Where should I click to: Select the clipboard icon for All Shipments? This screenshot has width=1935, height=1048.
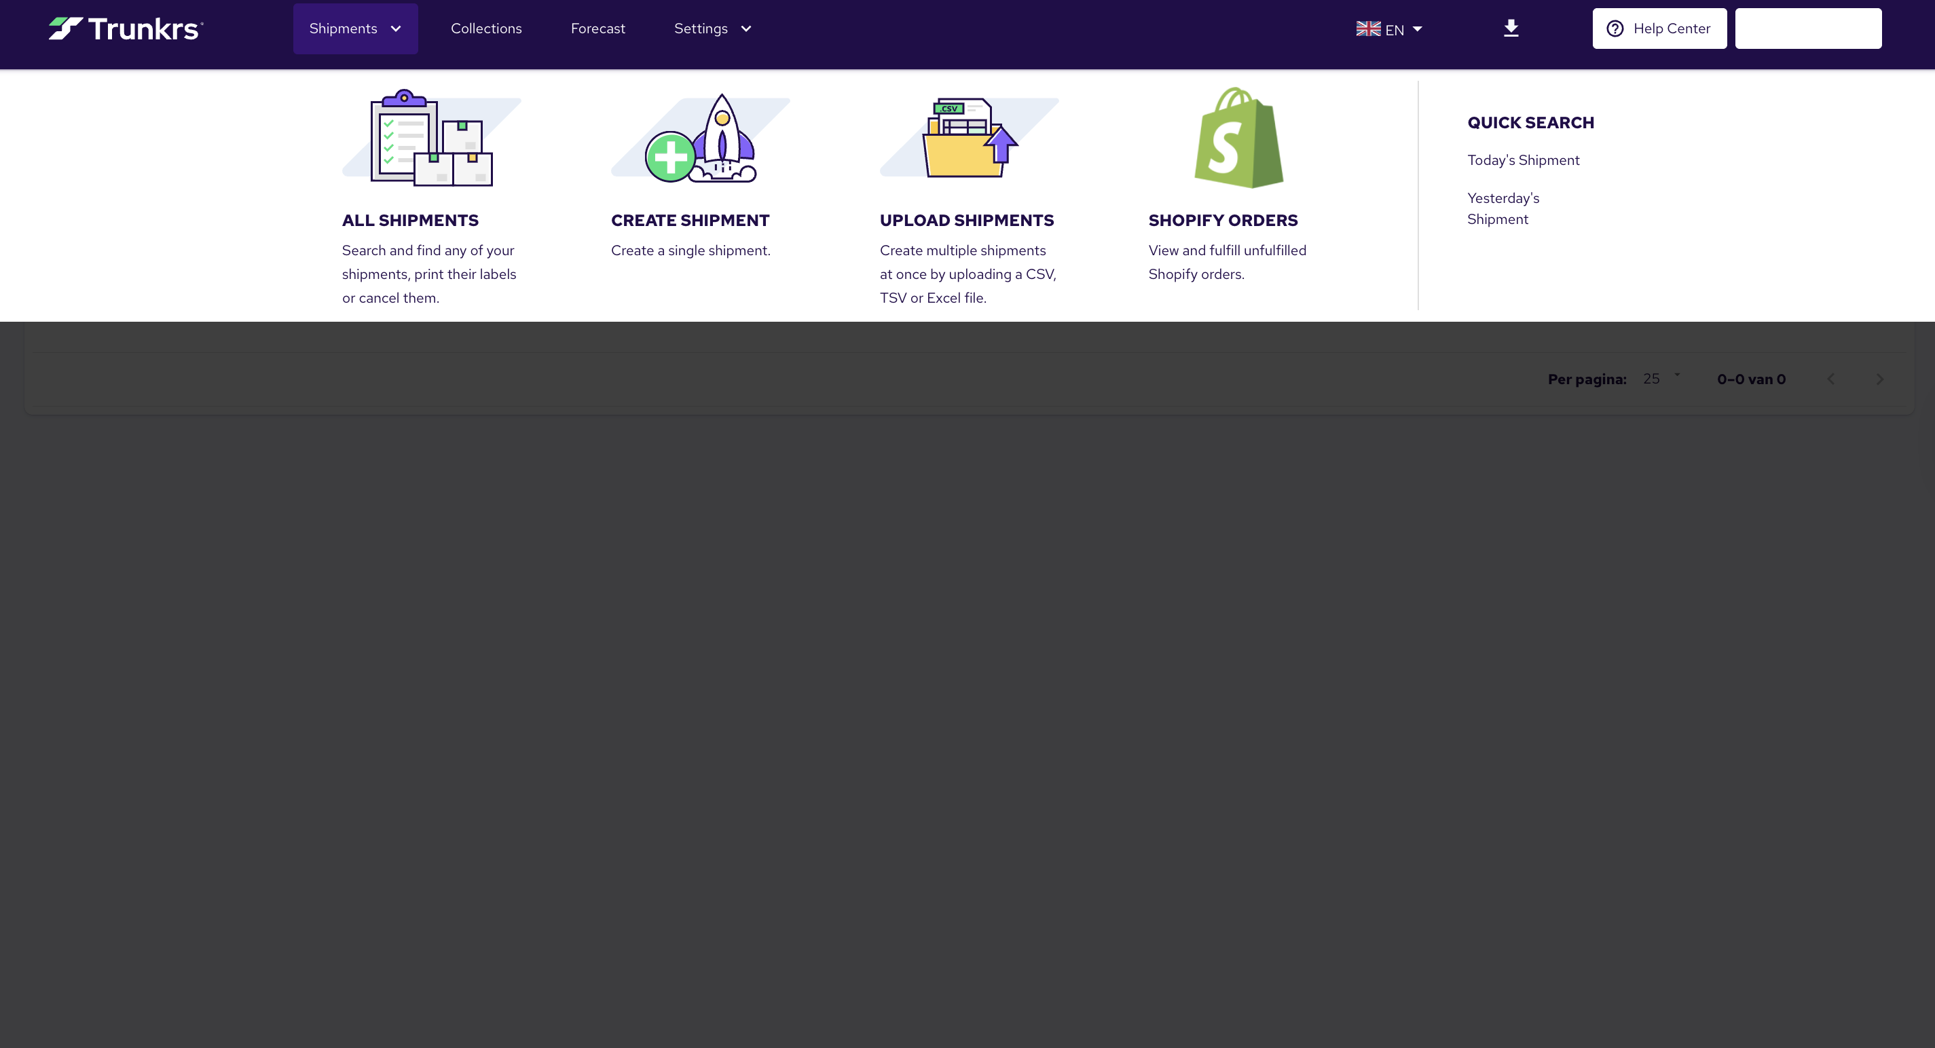[x=430, y=138]
